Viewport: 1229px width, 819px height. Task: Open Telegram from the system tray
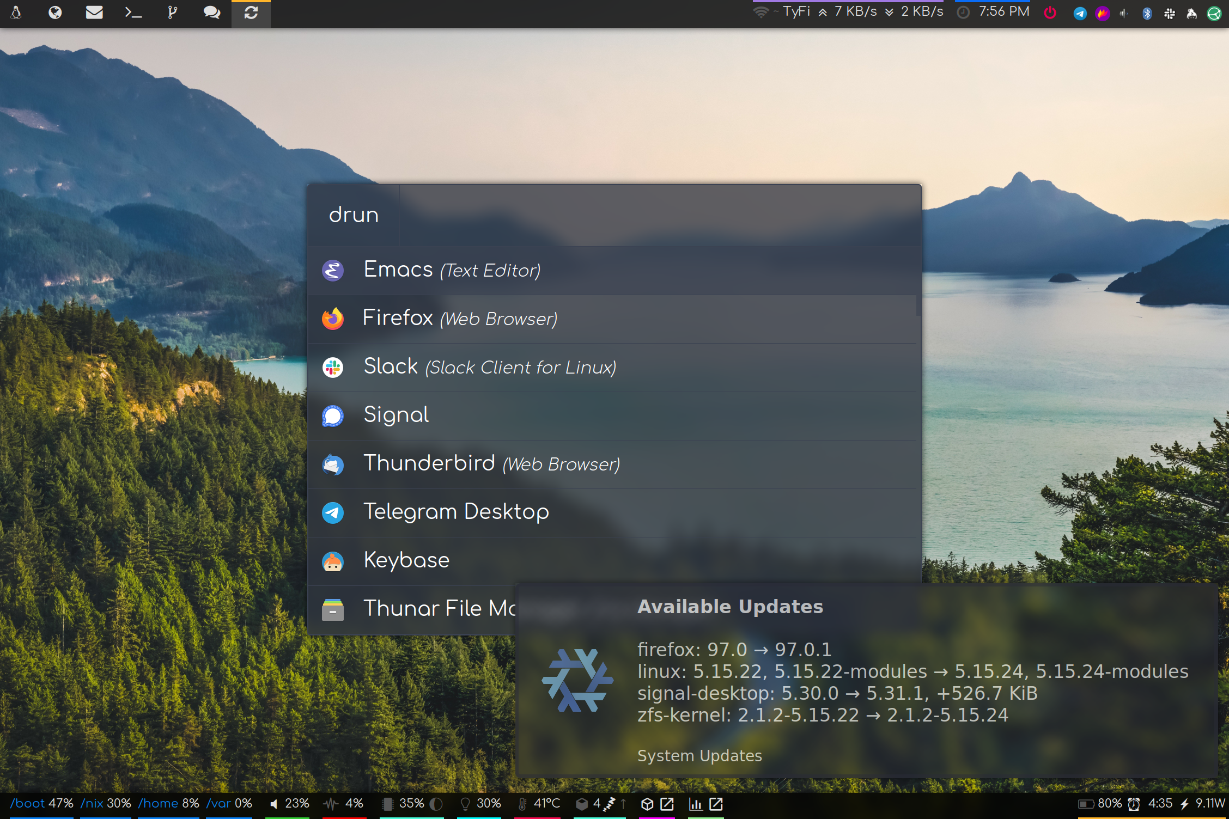(x=1080, y=13)
